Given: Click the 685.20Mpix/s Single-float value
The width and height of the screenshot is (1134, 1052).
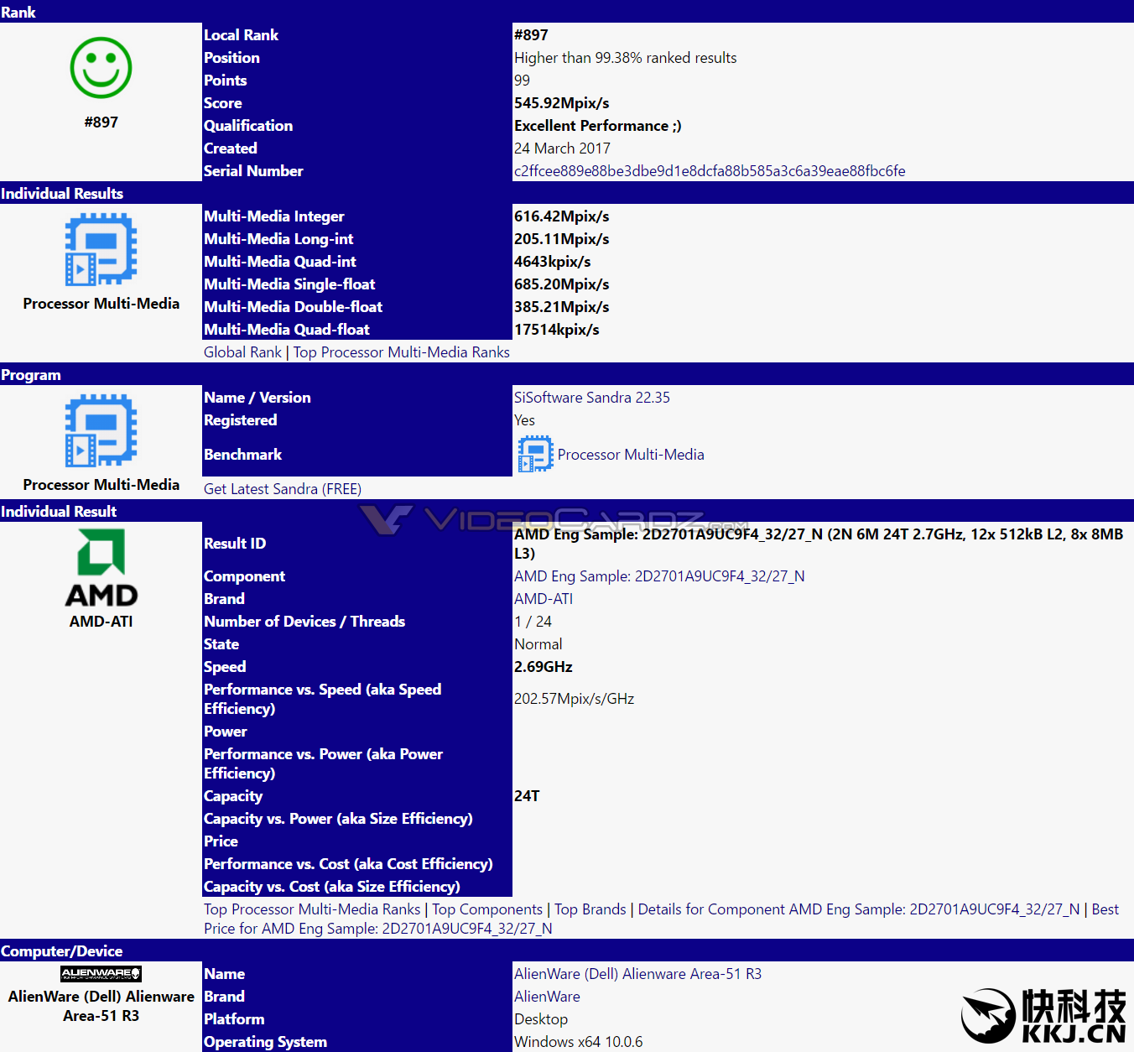Looking at the screenshot, I should [562, 284].
